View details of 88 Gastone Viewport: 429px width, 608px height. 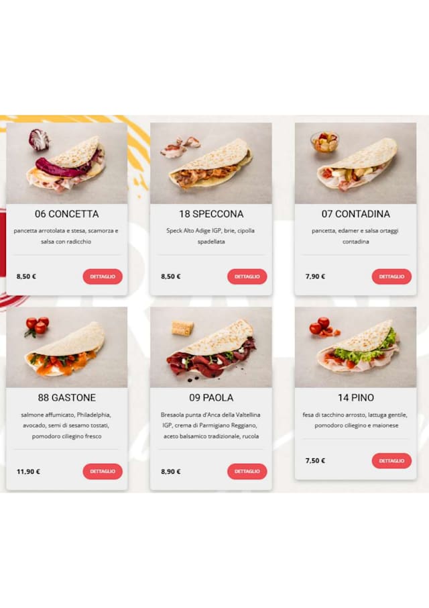point(103,471)
